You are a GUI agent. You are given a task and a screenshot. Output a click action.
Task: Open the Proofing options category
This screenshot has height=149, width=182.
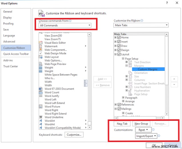tap(16, 23)
